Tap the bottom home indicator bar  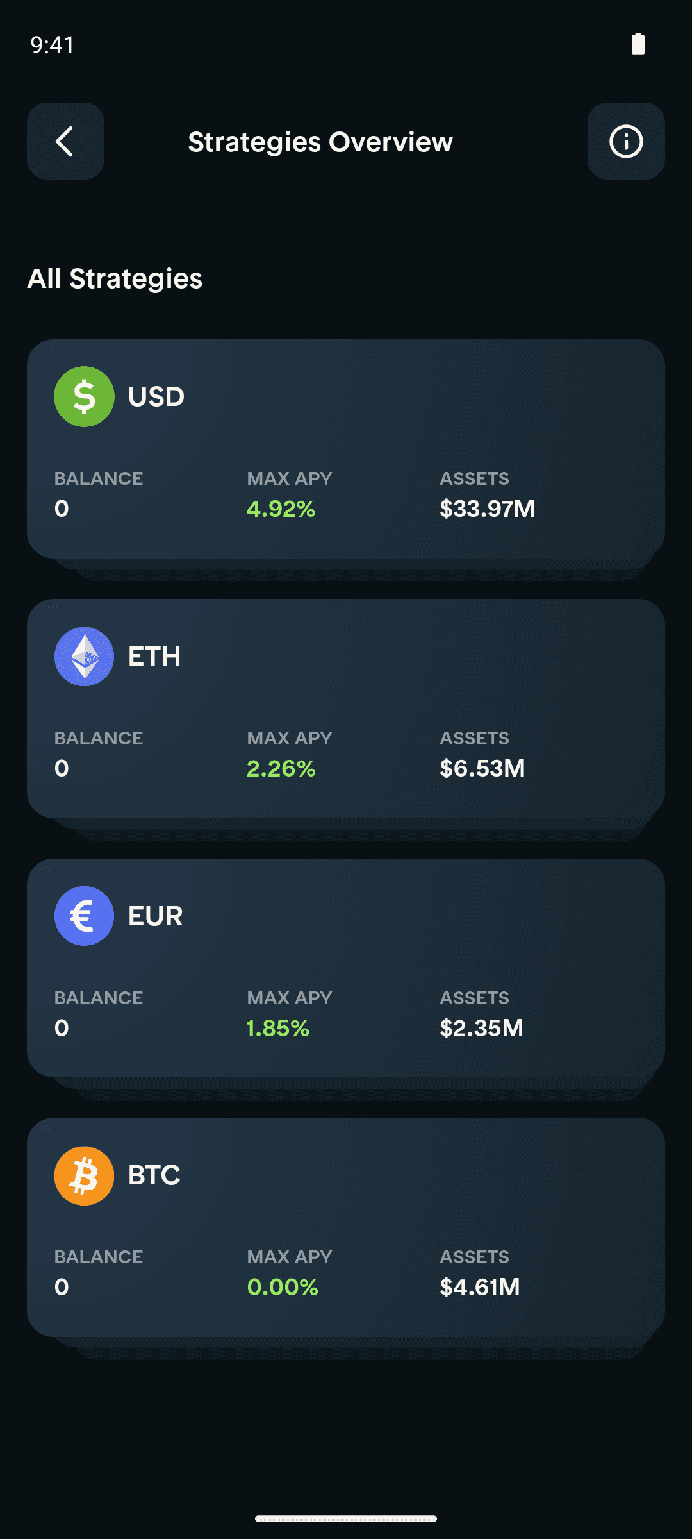(346, 1518)
